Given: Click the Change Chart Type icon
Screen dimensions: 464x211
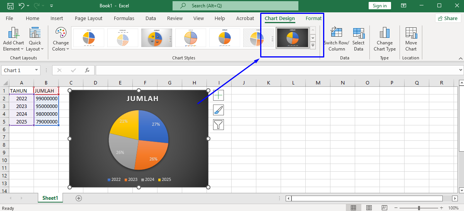Looking at the screenshot, I should [384, 34].
